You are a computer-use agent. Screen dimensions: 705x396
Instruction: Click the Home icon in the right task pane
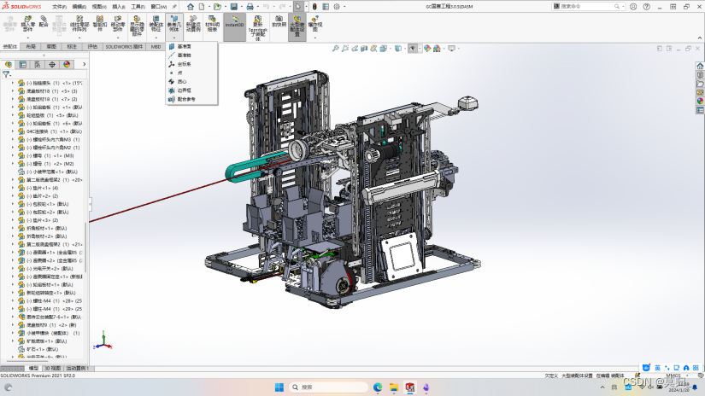[700, 64]
